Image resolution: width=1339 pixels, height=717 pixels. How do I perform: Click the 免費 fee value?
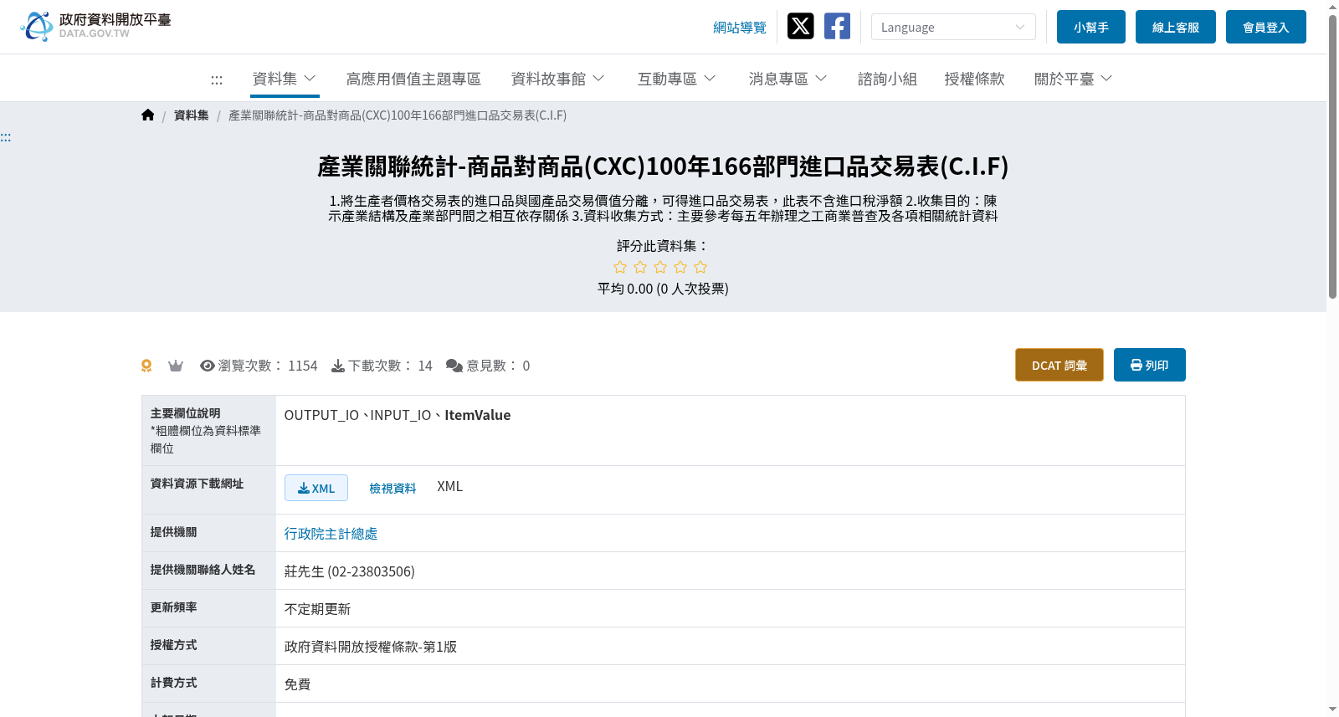coord(298,684)
